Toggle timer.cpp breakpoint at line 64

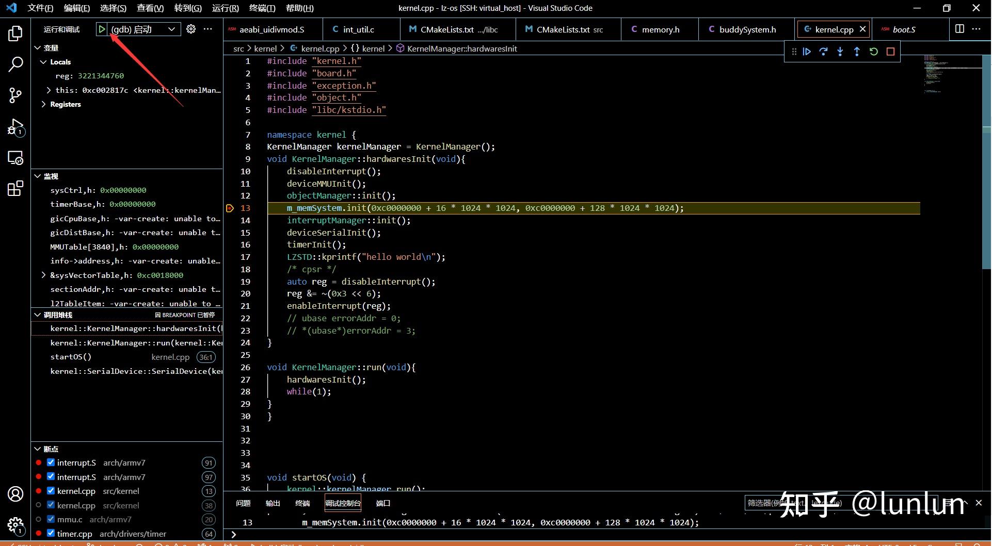[51, 534]
